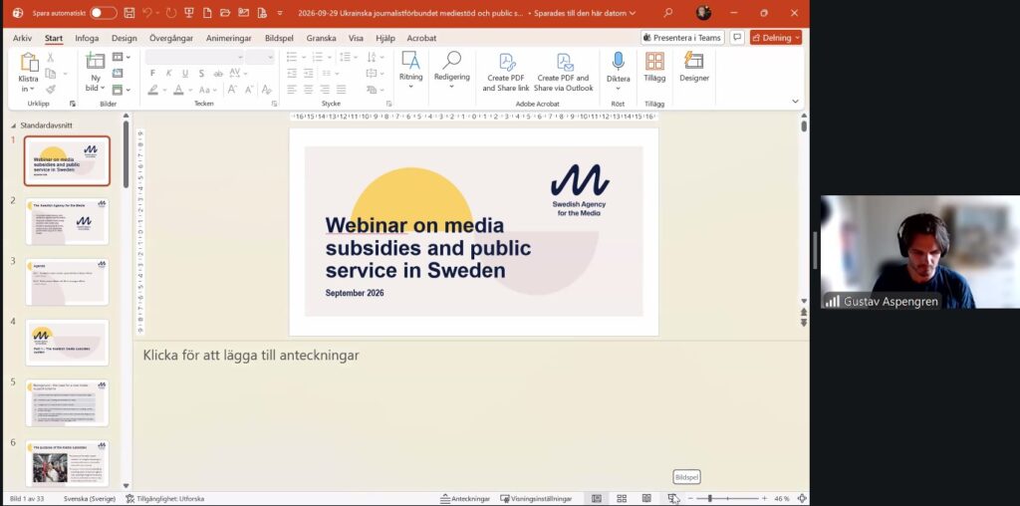Click the Open folder icon in quick access toolbar
Image resolution: width=1020 pixels, height=506 pixels.
pos(225,13)
